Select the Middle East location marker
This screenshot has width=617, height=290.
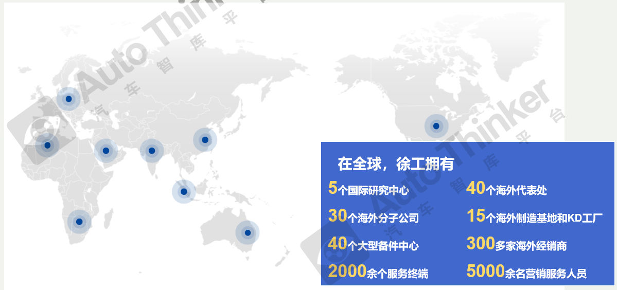pos(106,151)
